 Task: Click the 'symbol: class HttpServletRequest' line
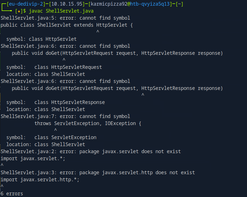coord(54,67)
